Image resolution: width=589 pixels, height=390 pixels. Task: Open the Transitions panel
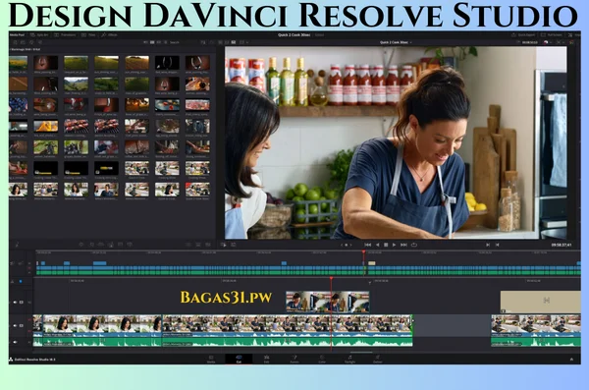pyautogui.click(x=65, y=35)
